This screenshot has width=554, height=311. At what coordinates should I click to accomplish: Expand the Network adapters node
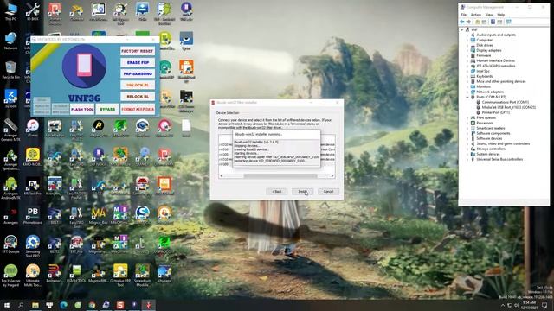(467, 92)
